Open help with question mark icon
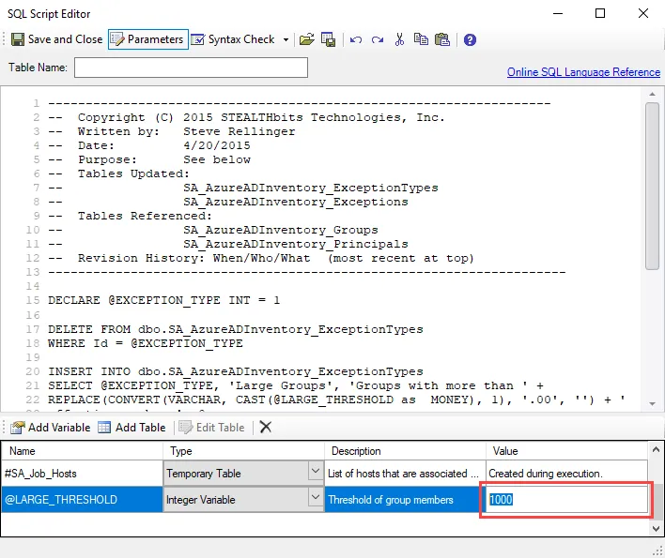This screenshot has width=665, height=558. click(x=470, y=39)
